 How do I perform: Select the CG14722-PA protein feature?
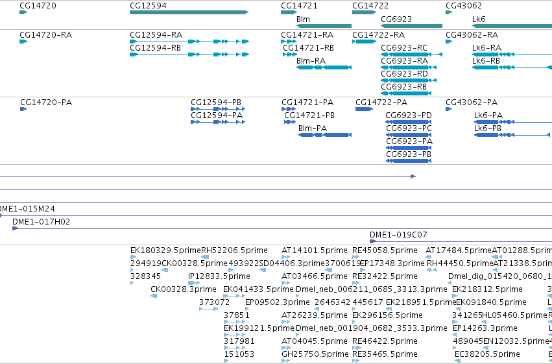click(365, 109)
